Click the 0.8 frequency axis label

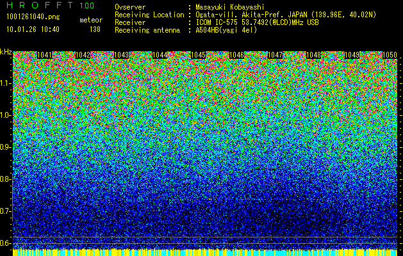coord(5,179)
